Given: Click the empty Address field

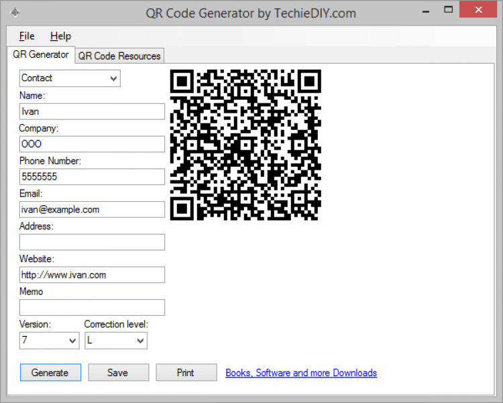Looking at the screenshot, I should (92, 242).
